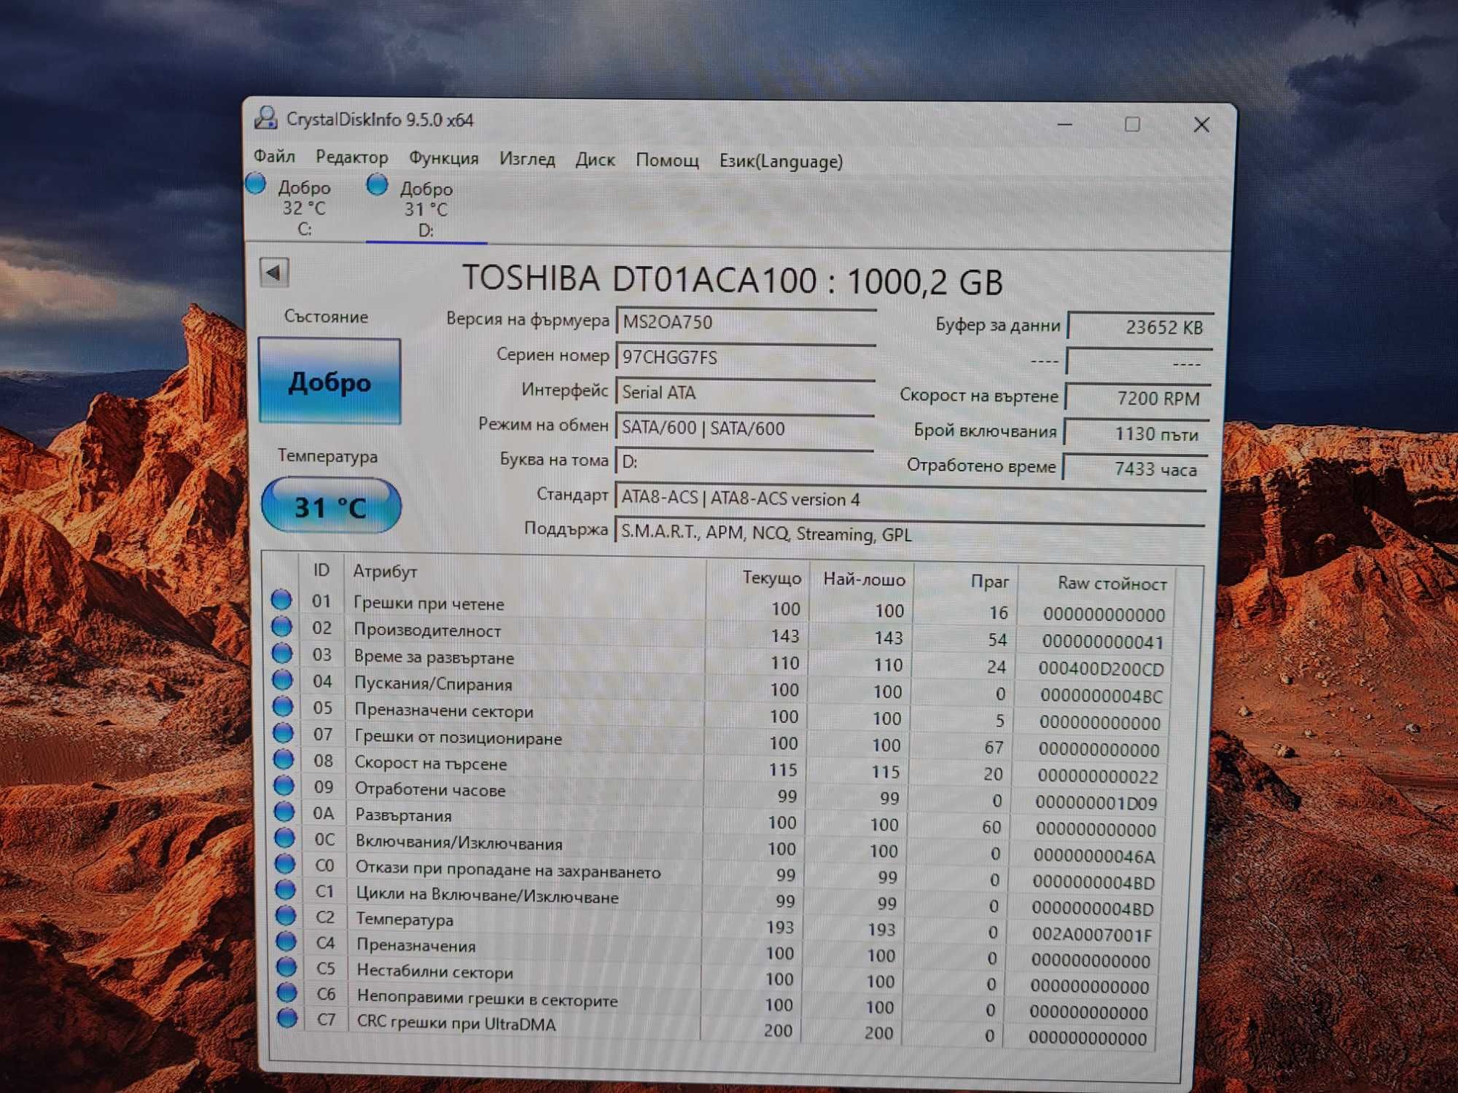1458x1093 pixels.
Task: Select the D: disk tab at 31 °C
Action: (x=426, y=210)
